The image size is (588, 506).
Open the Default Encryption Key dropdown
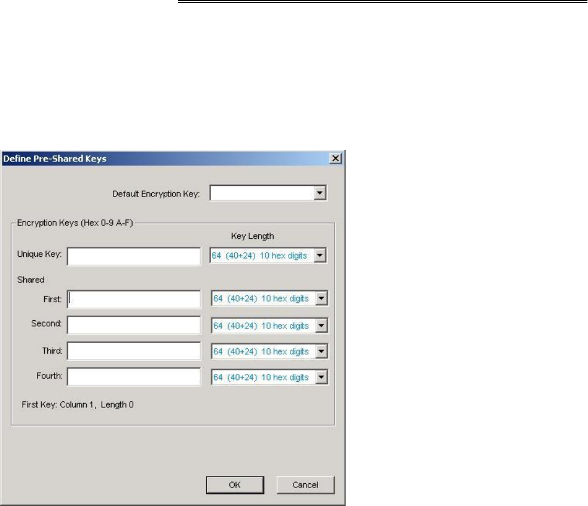point(320,193)
